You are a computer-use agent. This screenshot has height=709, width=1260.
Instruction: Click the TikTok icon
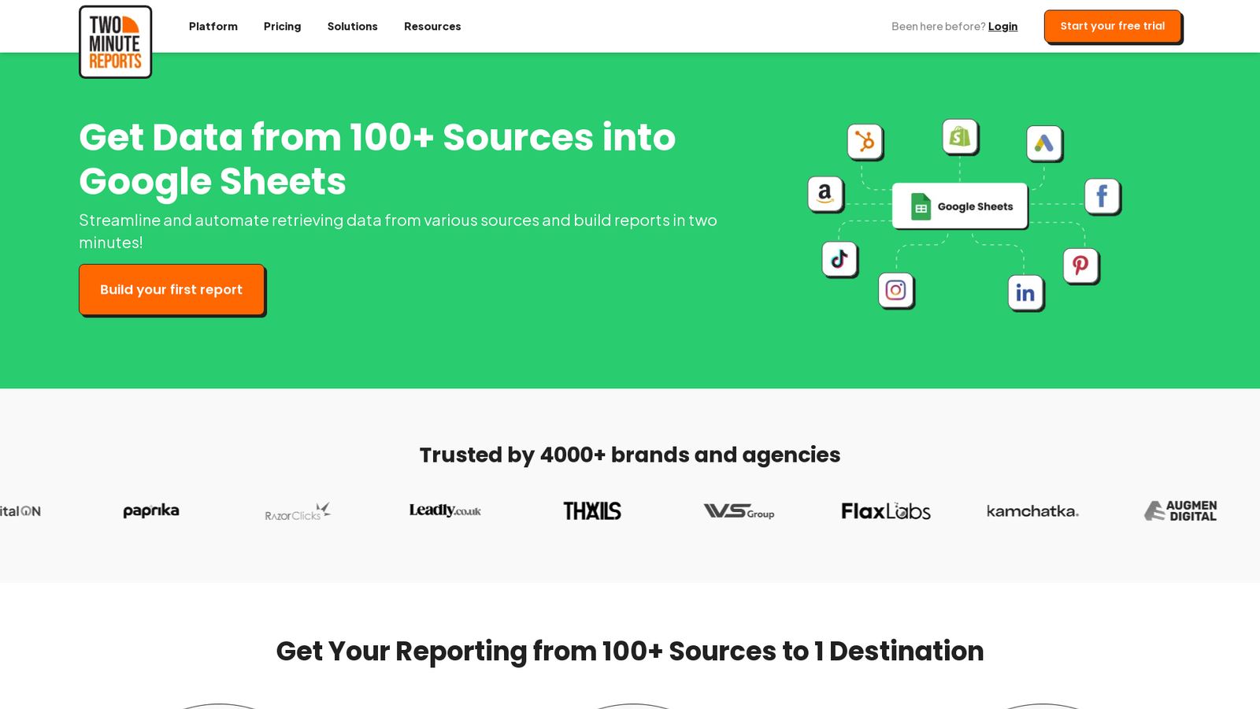pos(839,259)
